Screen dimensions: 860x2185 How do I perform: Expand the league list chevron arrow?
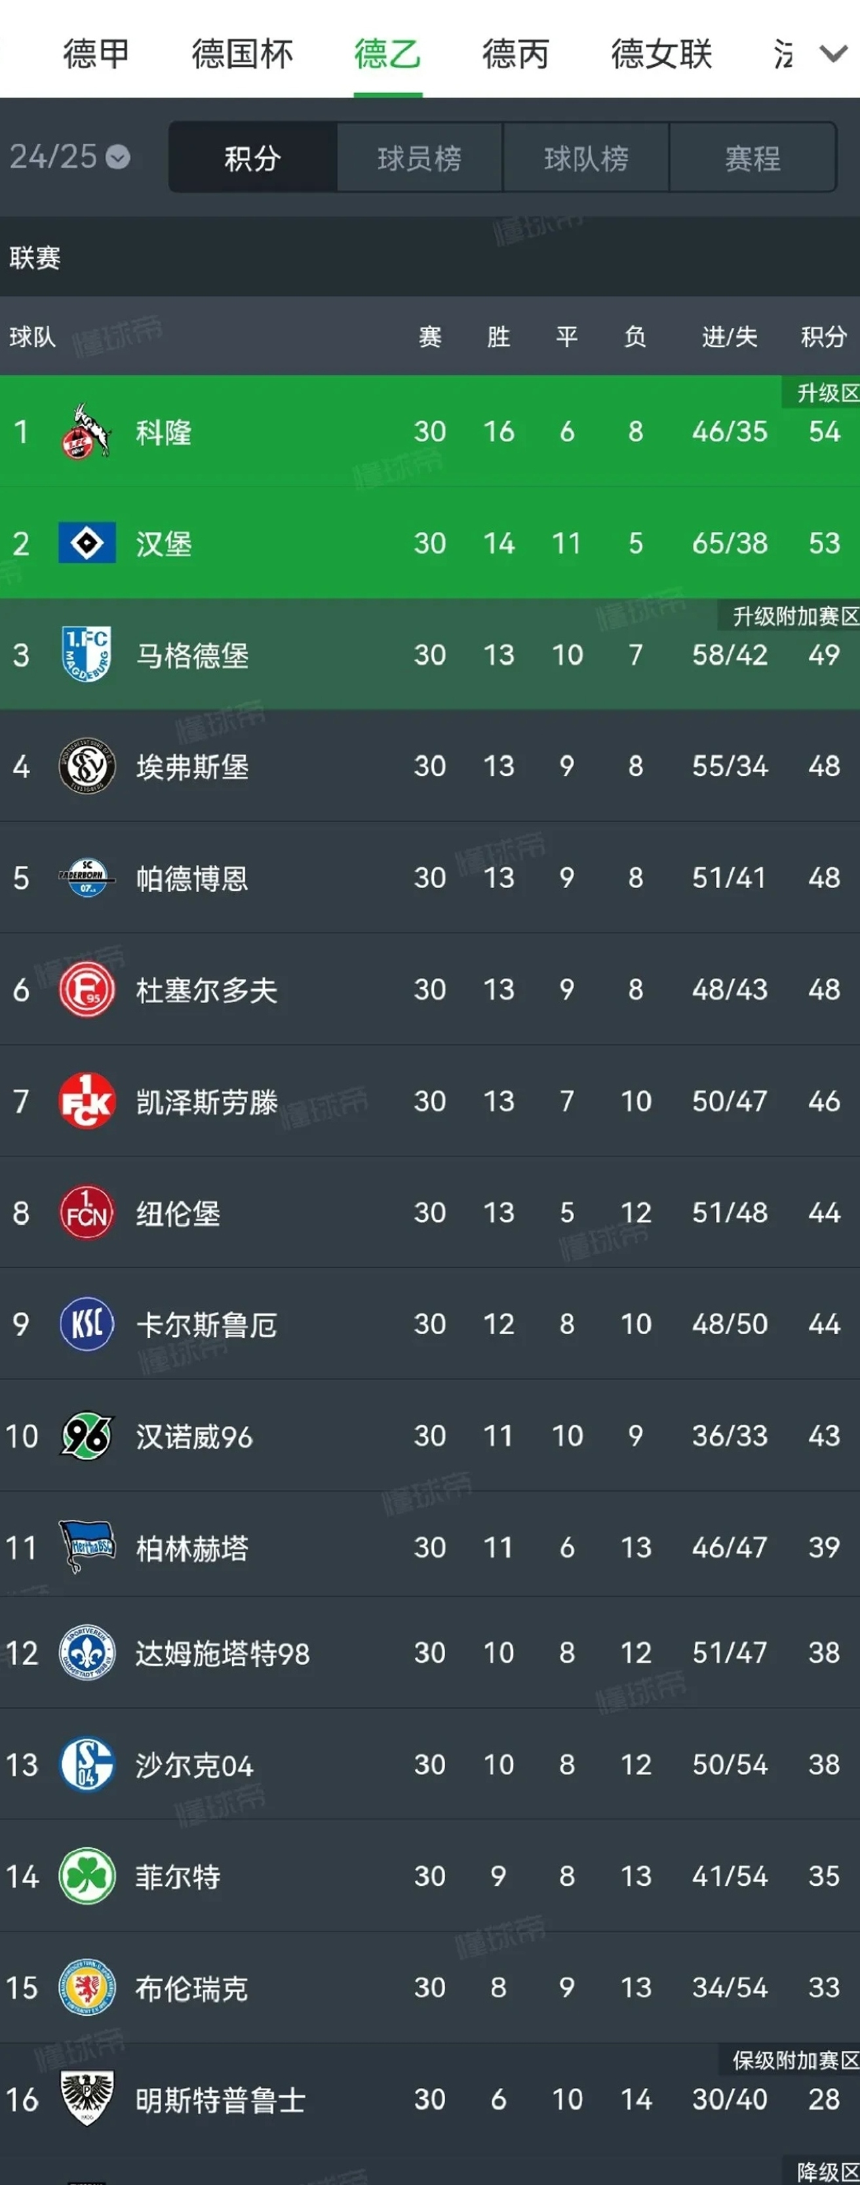point(833,54)
